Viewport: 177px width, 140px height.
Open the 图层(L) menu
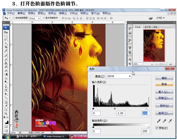coord(42,13)
